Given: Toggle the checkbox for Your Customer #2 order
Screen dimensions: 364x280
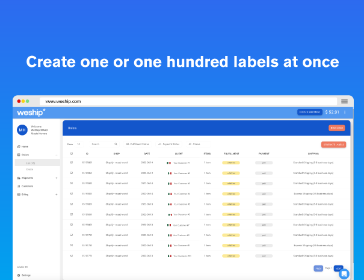Looking at the screenshot, I should [72, 173].
